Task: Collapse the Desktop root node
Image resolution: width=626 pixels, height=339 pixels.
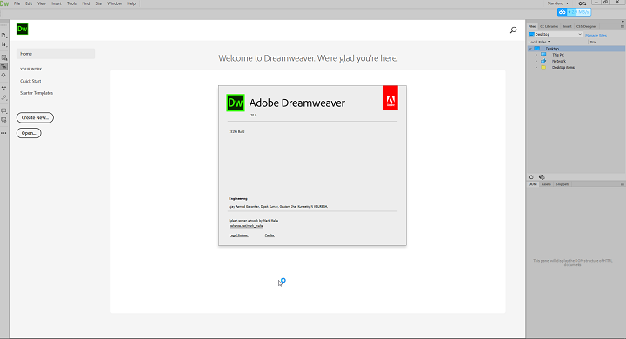Action: coord(530,49)
